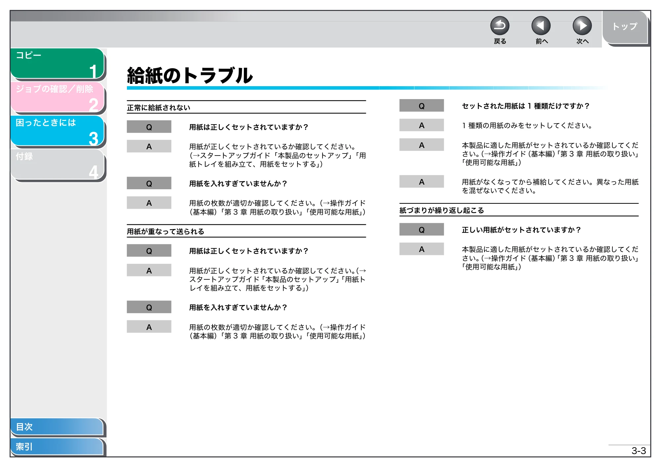The image size is (661, 467).
Task: Select chapter 3 困ったときには tab
Action: click(x=58, y=131)
